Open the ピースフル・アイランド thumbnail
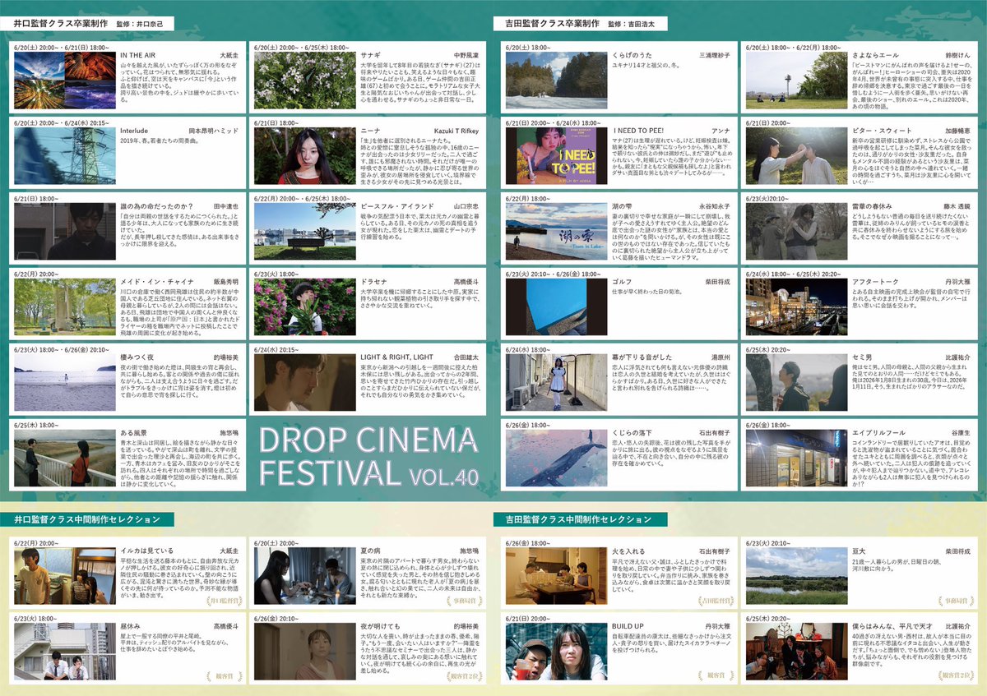 coord(305,232)
